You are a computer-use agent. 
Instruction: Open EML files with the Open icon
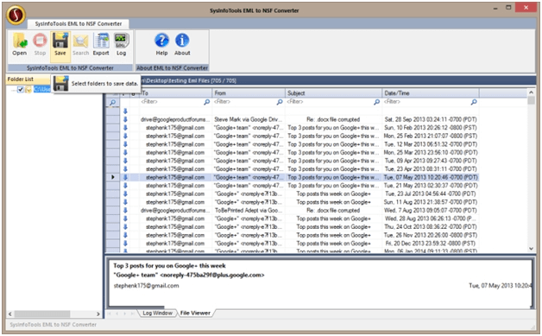click(x=20, y=43)
